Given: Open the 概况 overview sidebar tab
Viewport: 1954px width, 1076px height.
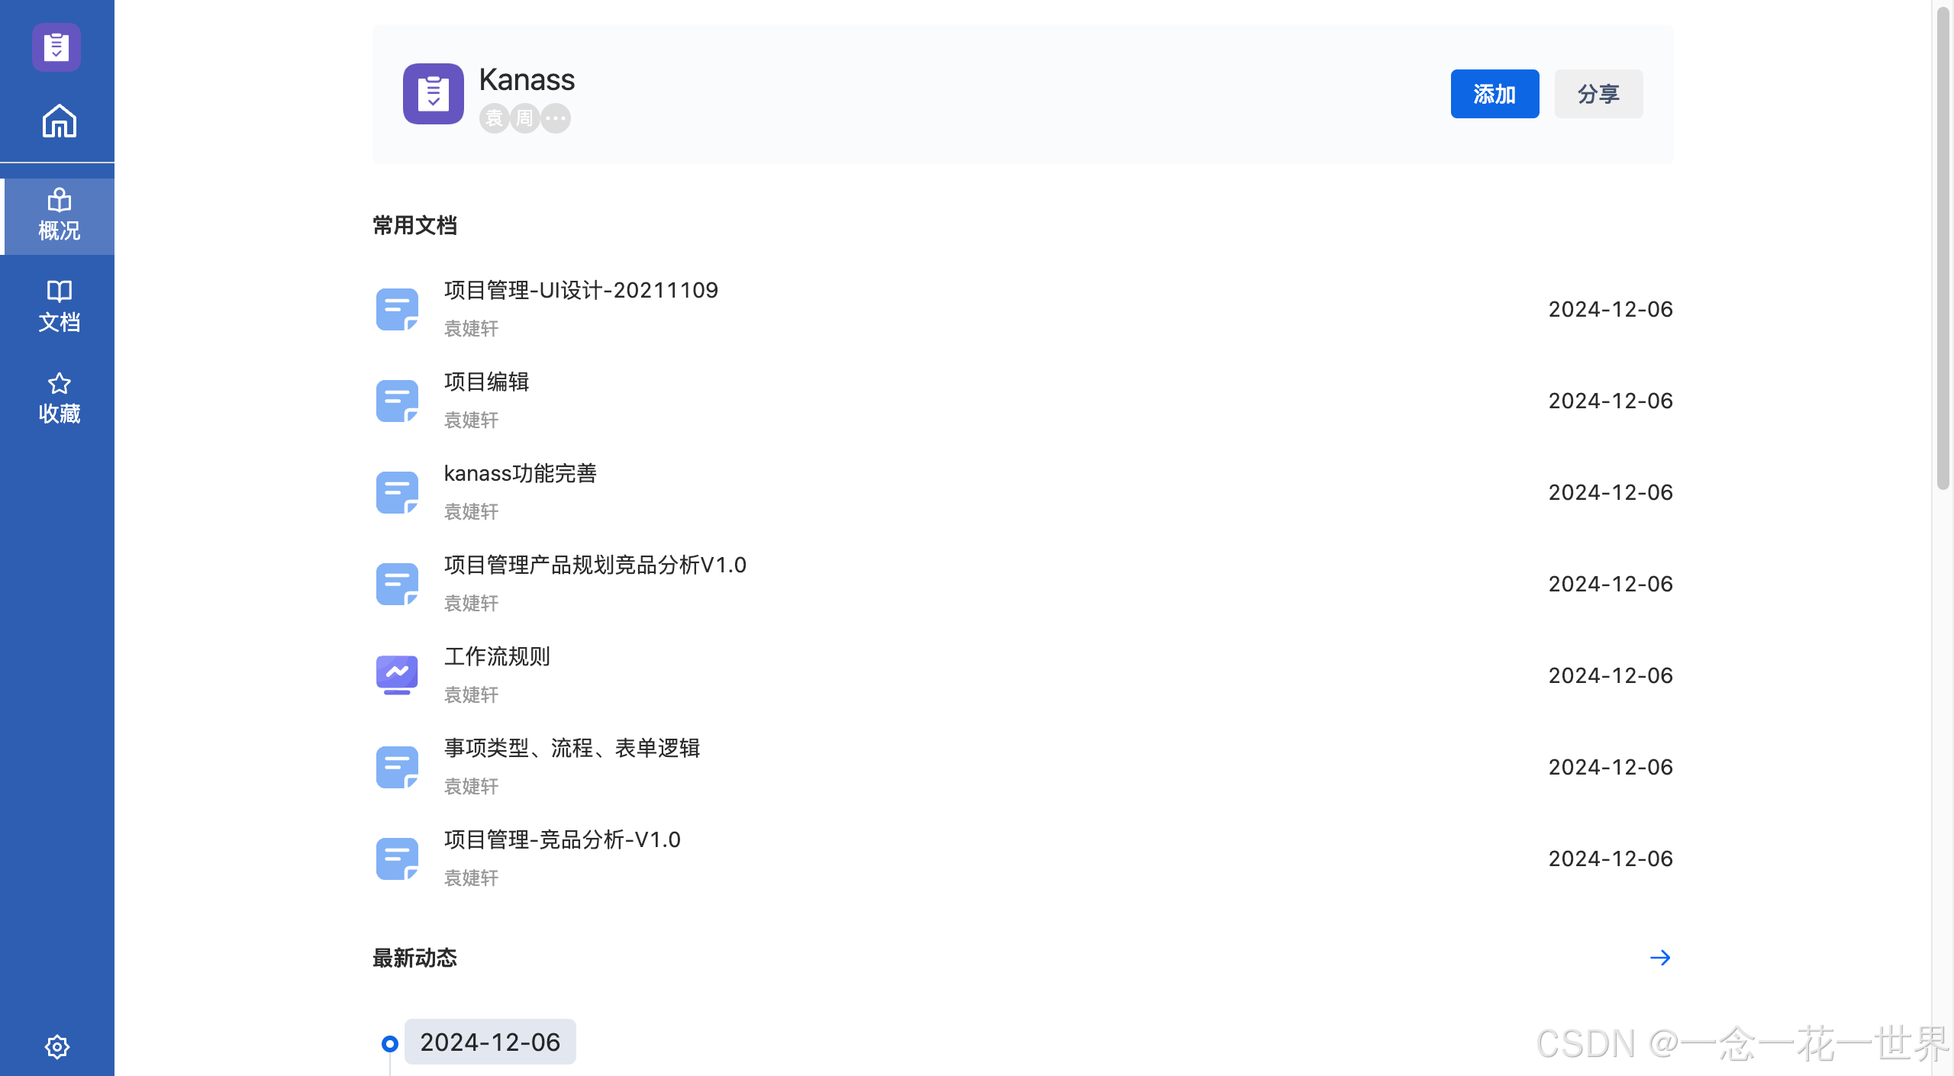Looking at the screenshot, I should (59, 216).
